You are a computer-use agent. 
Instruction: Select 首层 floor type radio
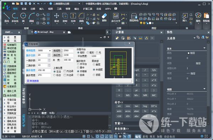(94, 65)
